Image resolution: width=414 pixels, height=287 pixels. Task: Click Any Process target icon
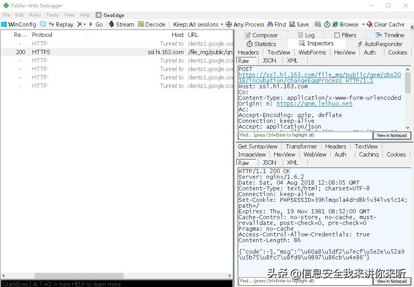click(229, 24)
